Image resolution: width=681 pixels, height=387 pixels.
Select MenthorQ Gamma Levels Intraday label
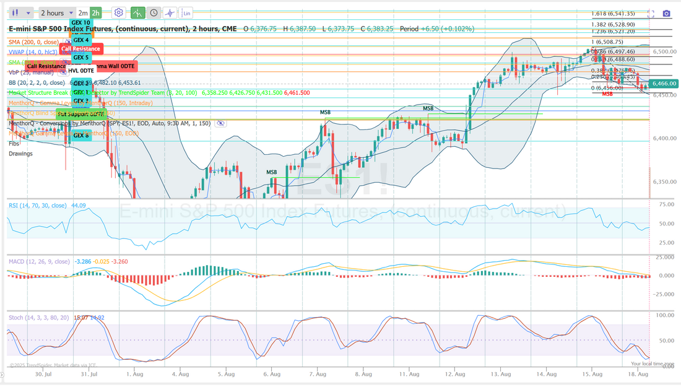80,103
